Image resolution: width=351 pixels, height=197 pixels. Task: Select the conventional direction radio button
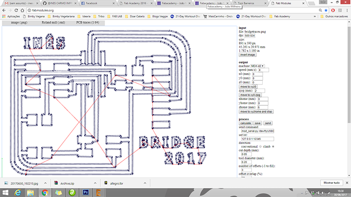pyautogui.click(x=260, y=146)
